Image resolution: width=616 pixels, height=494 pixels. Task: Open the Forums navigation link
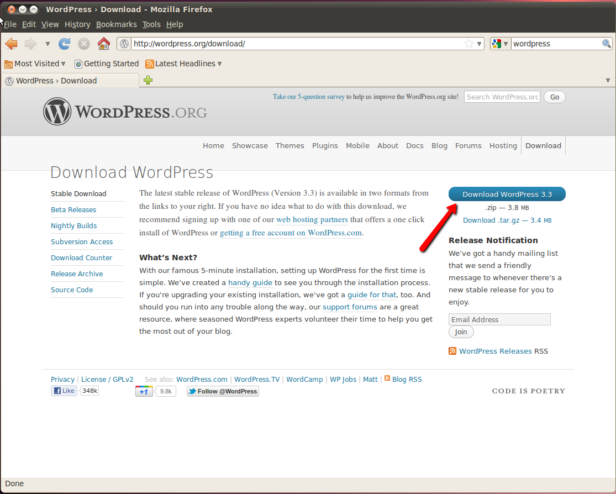(x=468, y=146)
